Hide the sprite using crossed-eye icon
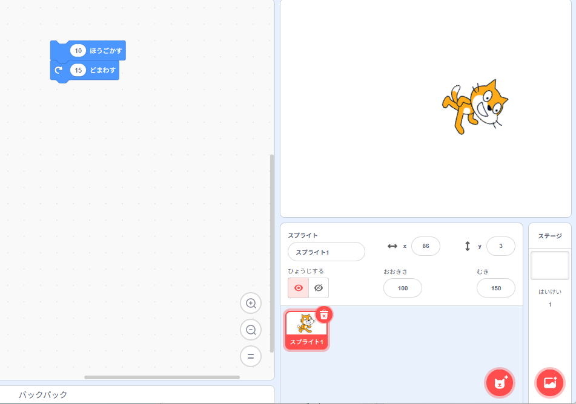Viewport: 576px width, 404px height. click(x=319, y=288)
